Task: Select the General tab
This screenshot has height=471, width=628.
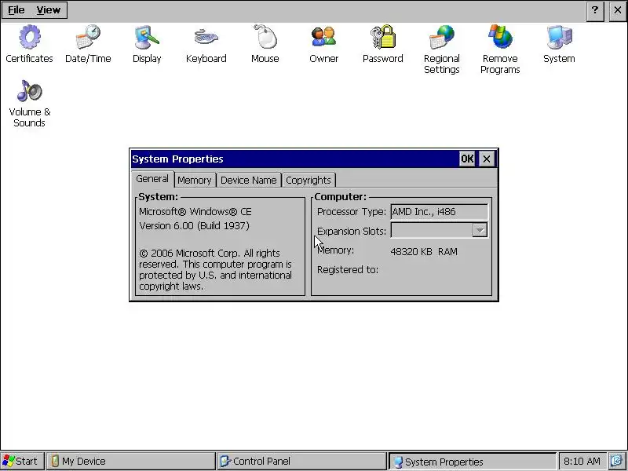Action: [152, 179]
